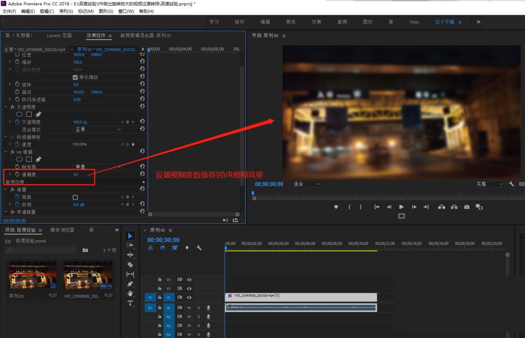Viewport: 525px width, 338px height.
Task: Click the Export Frame camera icon
Action: coord(467,207)
